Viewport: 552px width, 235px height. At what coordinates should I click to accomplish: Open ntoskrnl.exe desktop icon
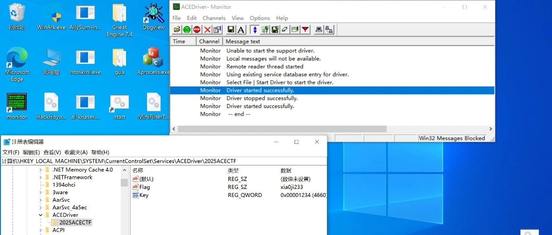[x=85, y=61]
